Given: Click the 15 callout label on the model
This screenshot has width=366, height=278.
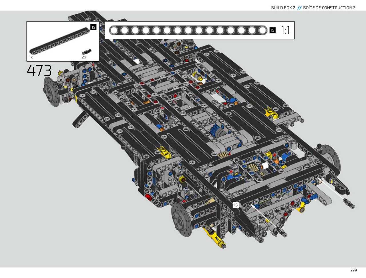Looking at the screenshot, I should coord(236,205).
